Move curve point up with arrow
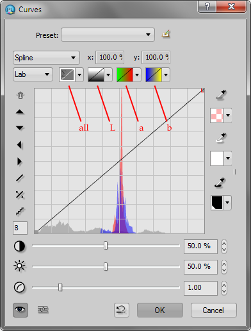Viewport: 251px width, 331px height. 20,112
